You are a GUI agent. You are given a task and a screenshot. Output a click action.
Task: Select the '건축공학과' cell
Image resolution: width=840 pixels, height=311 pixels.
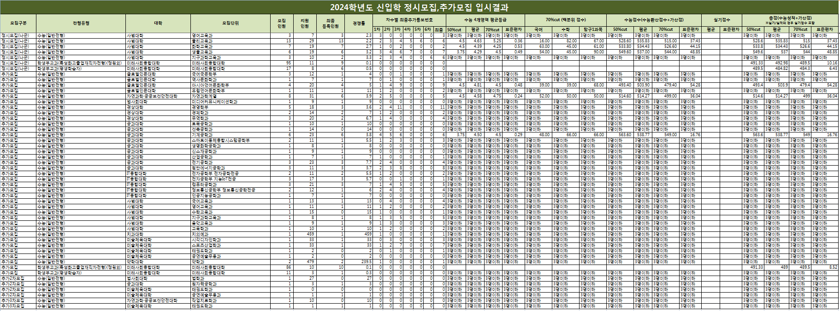231,129
